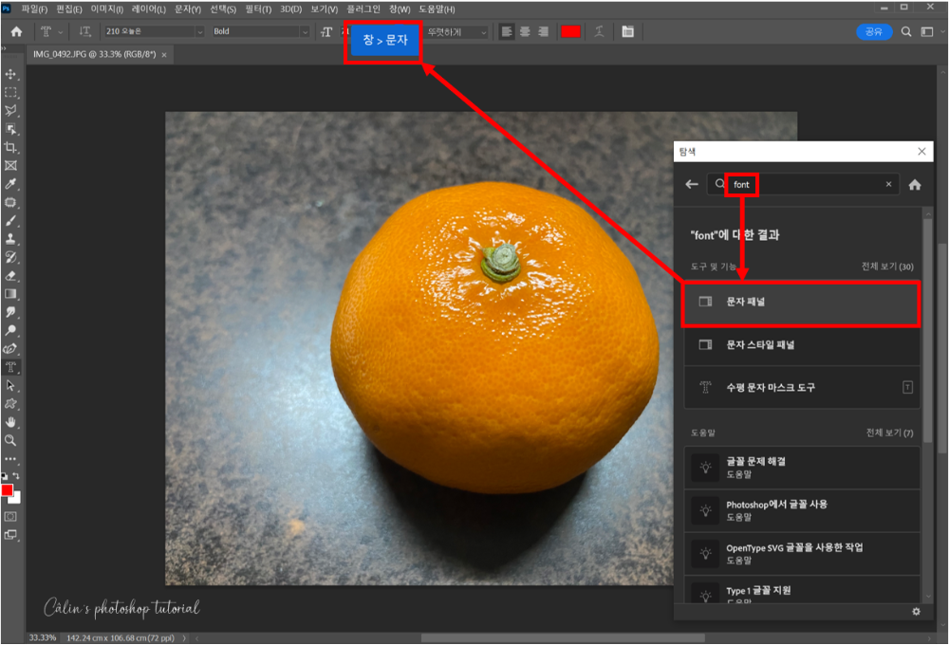Select the Dodge tool
The width and height of the screenshot is (949, 645).
10,330
